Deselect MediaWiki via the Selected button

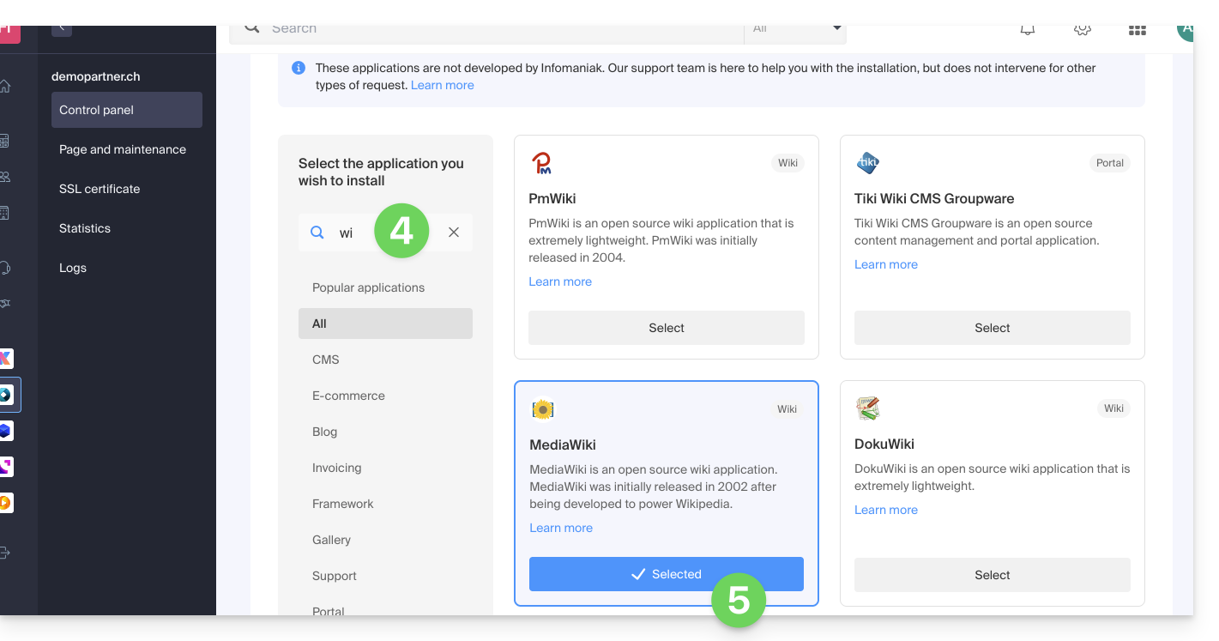(x=666, y=574)
